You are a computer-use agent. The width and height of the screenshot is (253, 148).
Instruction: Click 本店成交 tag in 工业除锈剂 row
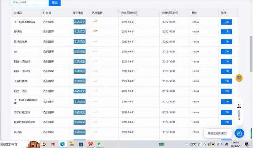[x=79, y=81]
